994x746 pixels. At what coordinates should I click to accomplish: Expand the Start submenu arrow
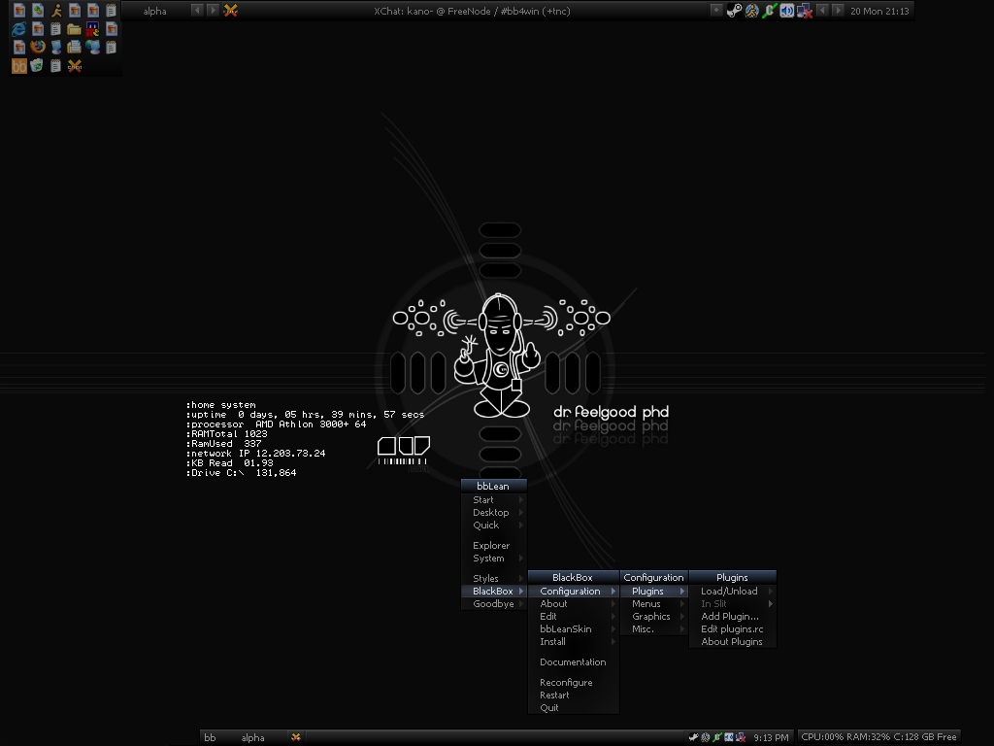coord(521,500)
